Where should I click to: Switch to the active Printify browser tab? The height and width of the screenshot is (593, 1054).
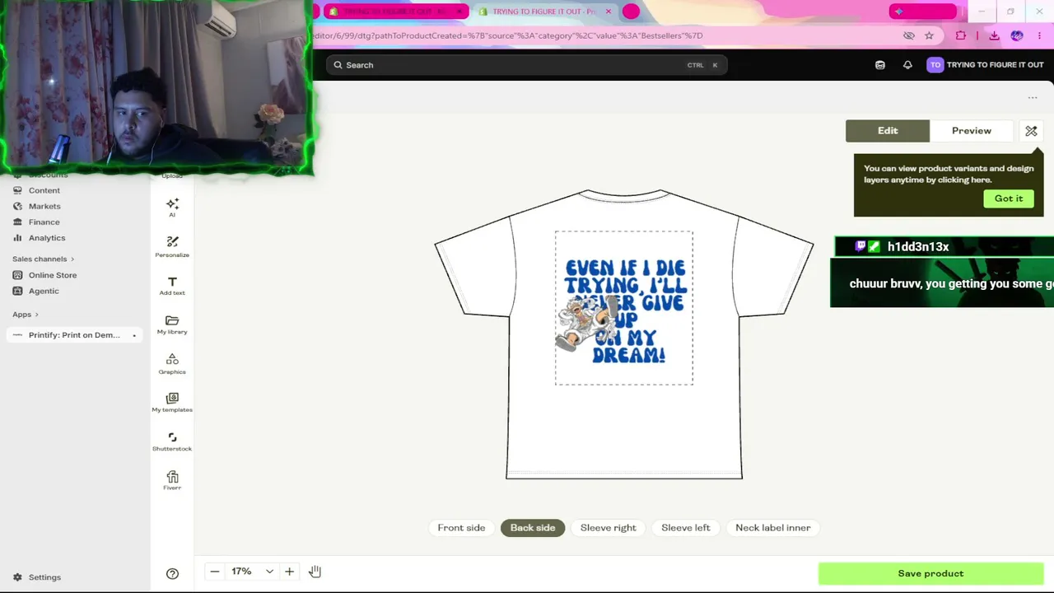tap(543, 12)
